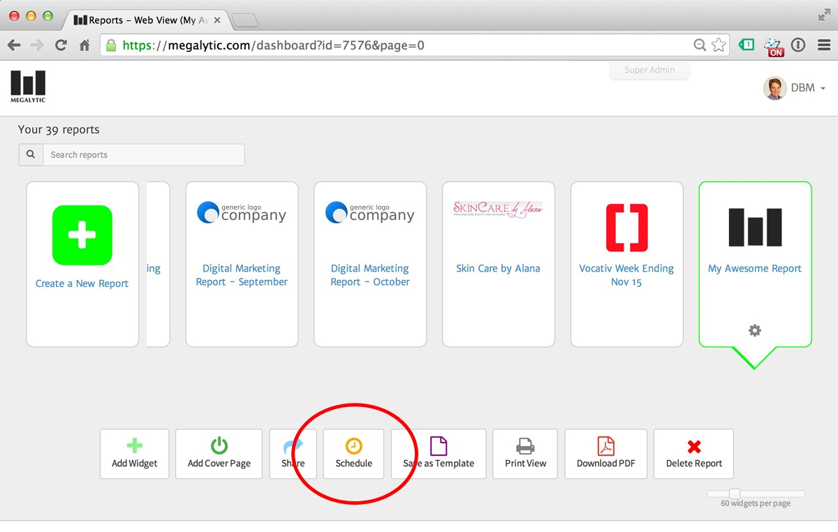Open the gear settings on My Awesome Report
The height and width of the screenshot is (532, 838).
(x=755, y=330)
